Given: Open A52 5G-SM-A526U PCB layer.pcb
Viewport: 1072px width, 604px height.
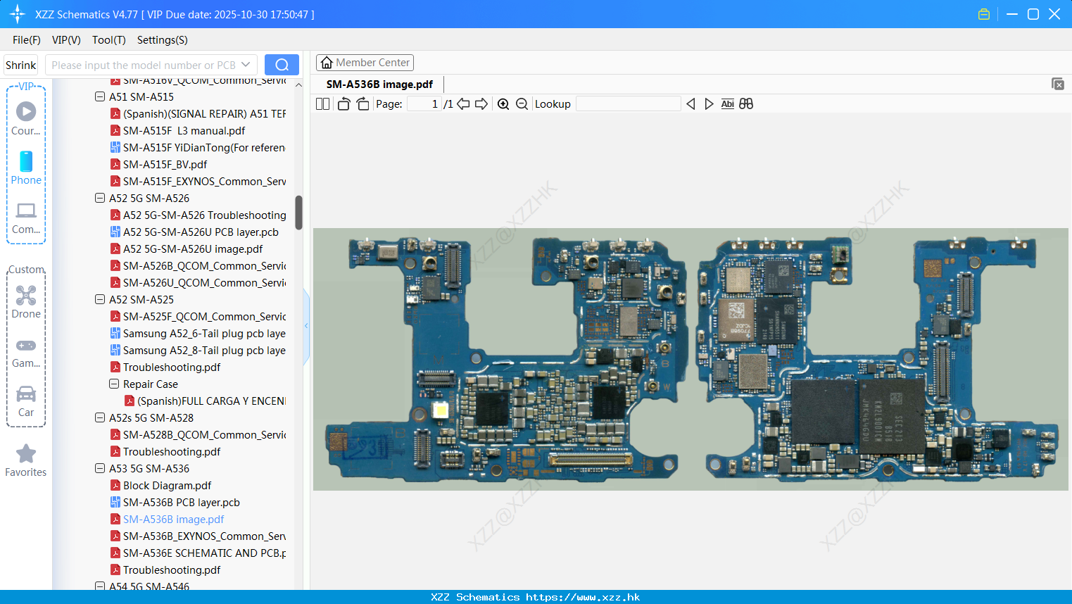Looking at the screenshot, I should coord(201,232).
